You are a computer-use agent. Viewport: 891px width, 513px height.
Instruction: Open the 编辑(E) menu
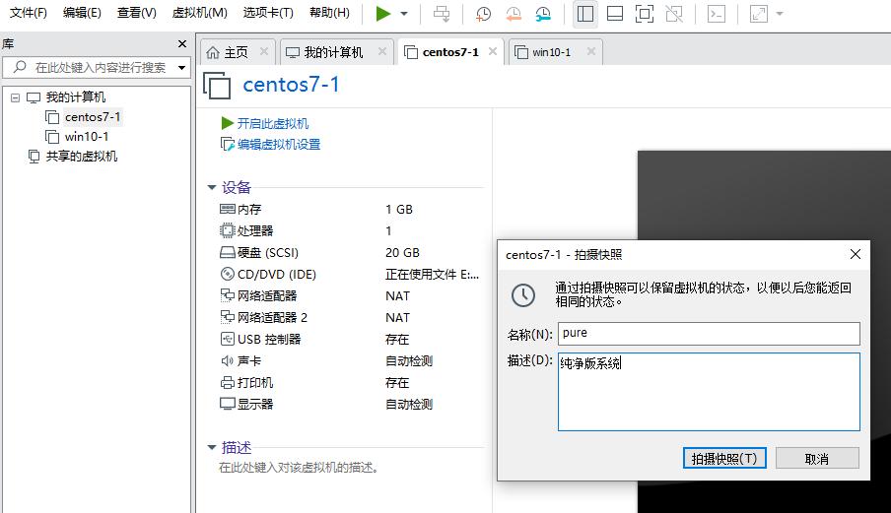(x=82, y=13)
